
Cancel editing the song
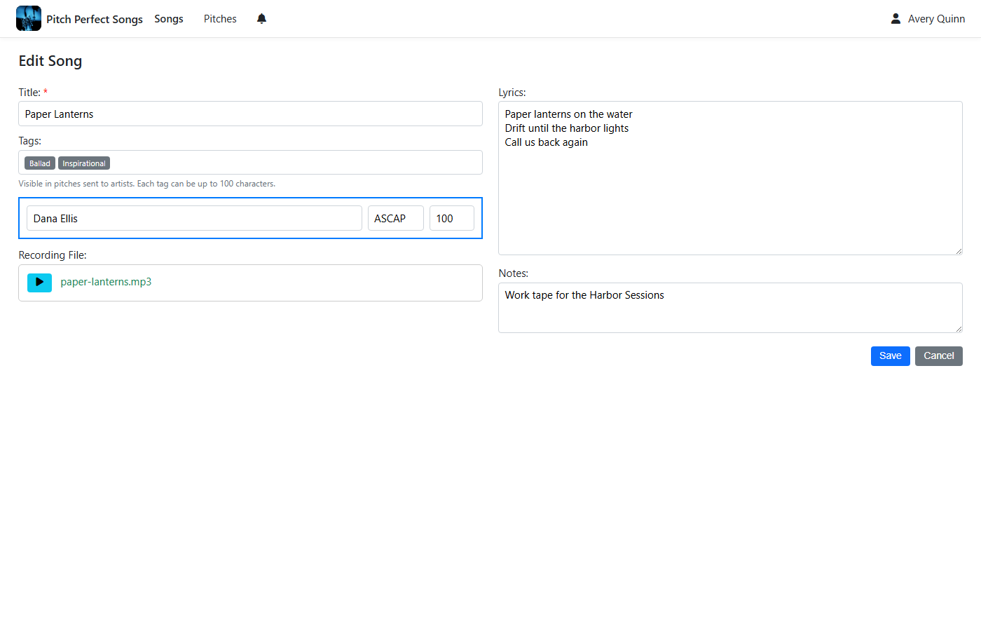(x=938, y=356)
